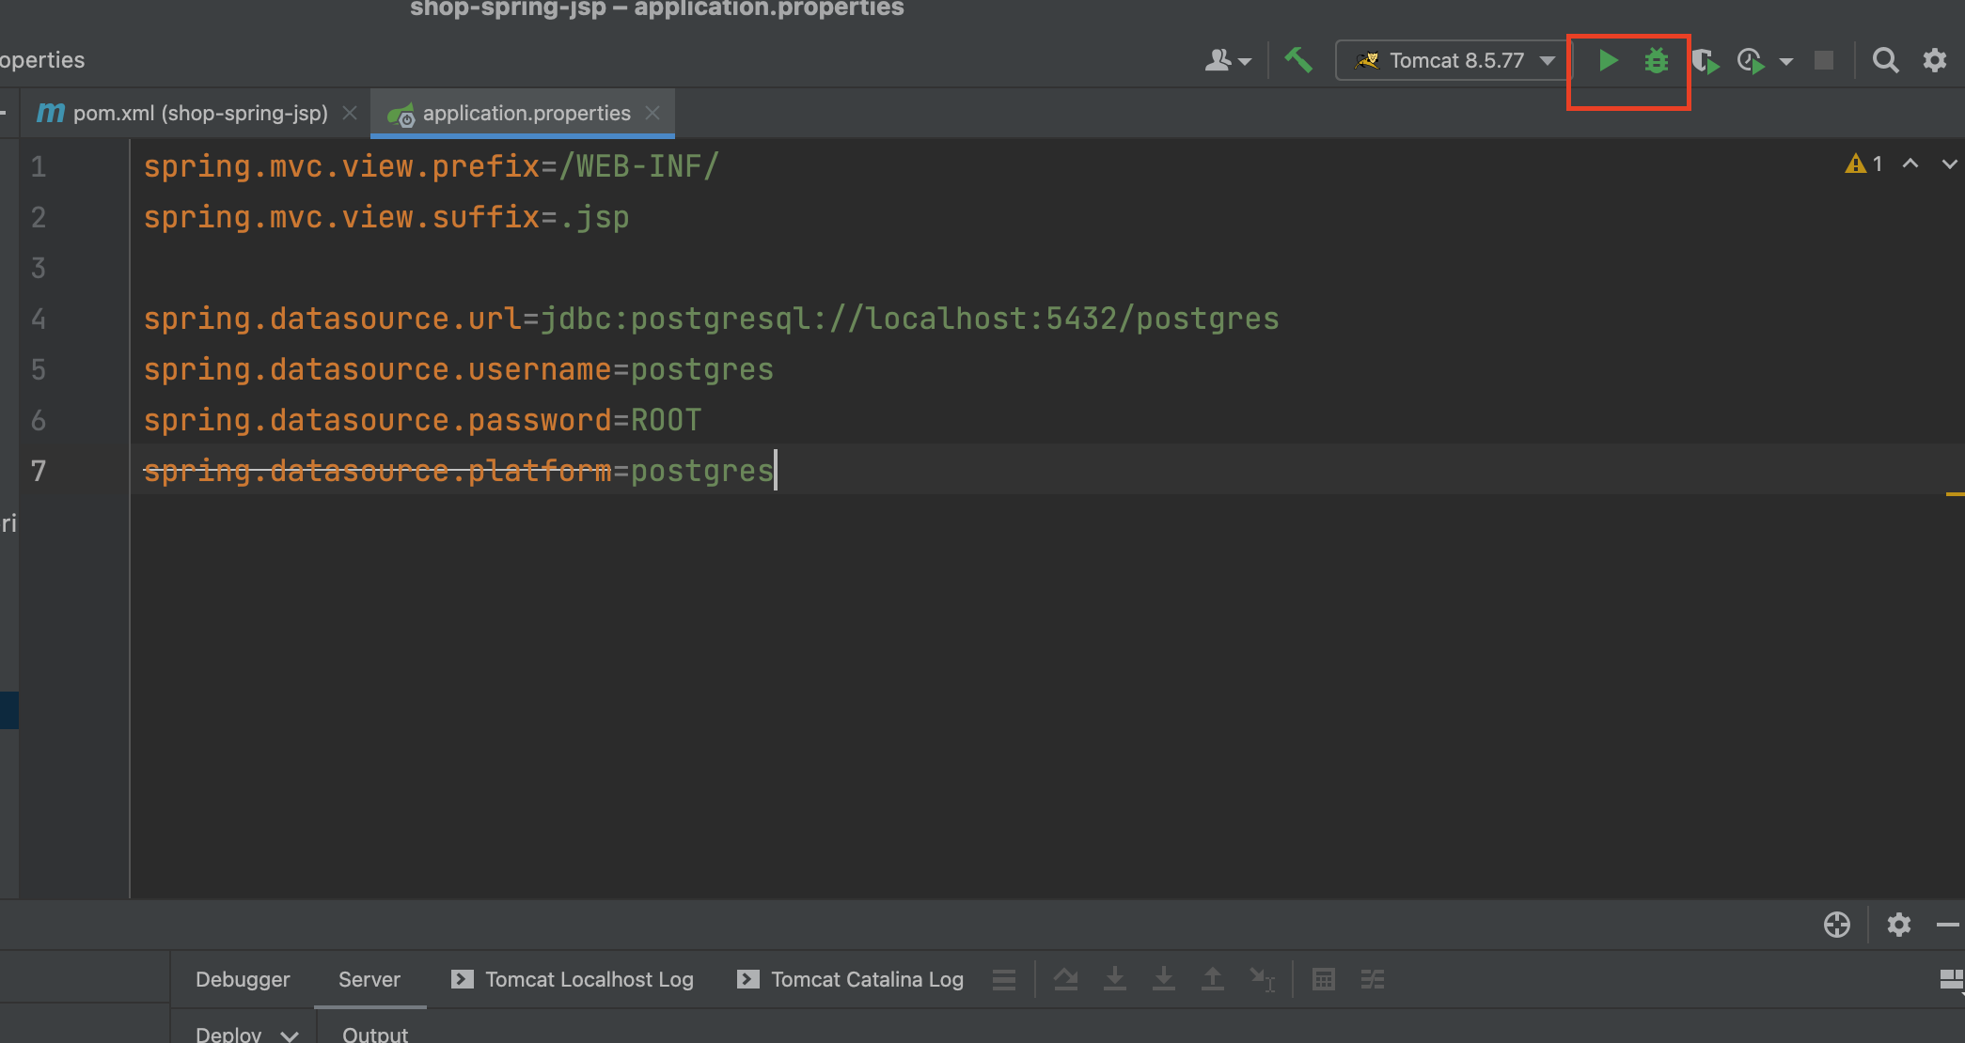Open IDE settings gear in top toolbar
Image resolution: width=1965 pixels, height=1043 pixels.
point(1934,61)
